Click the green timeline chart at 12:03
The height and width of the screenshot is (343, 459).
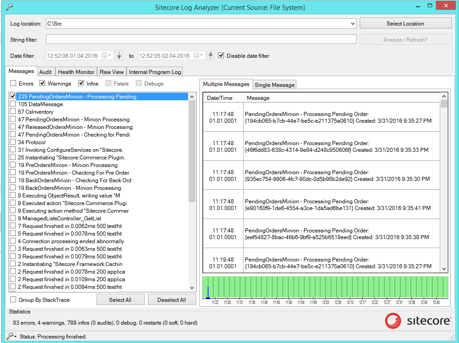[x=325, y=287]
